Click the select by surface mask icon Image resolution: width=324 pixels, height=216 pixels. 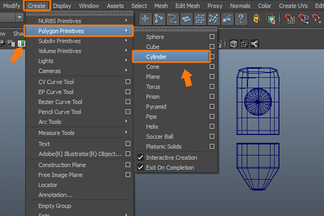[x=186, y=19]
